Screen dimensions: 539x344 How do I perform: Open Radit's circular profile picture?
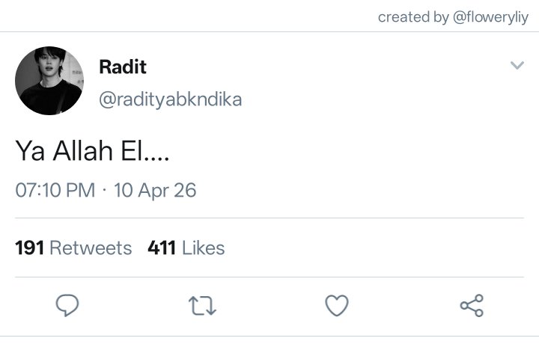[x=49, y=81]
